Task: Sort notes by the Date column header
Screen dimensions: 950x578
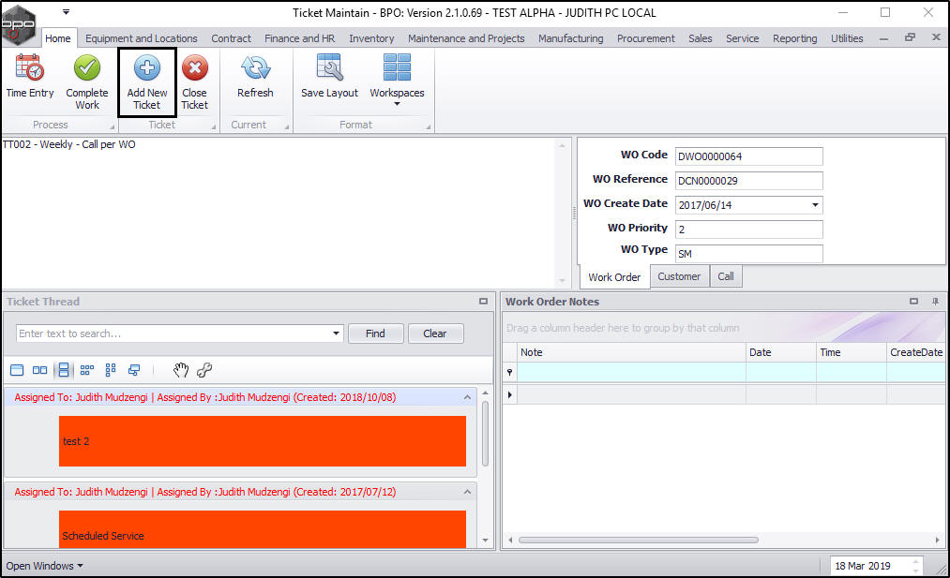Action: point(781,352)
